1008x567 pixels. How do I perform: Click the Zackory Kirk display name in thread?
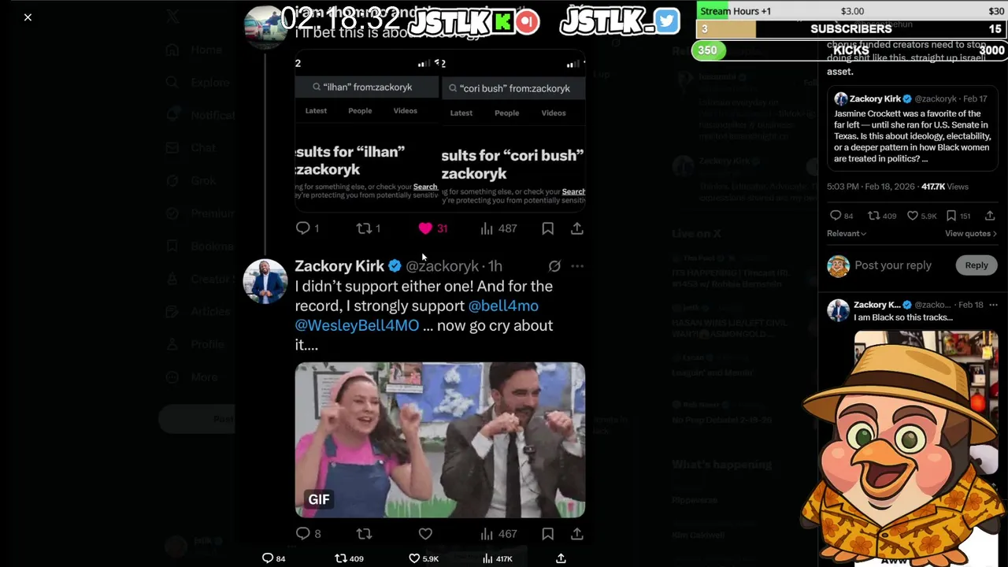(339, 266)
